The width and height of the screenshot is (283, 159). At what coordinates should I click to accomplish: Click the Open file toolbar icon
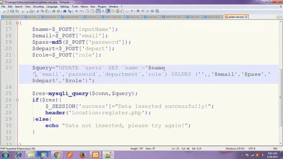7,11
